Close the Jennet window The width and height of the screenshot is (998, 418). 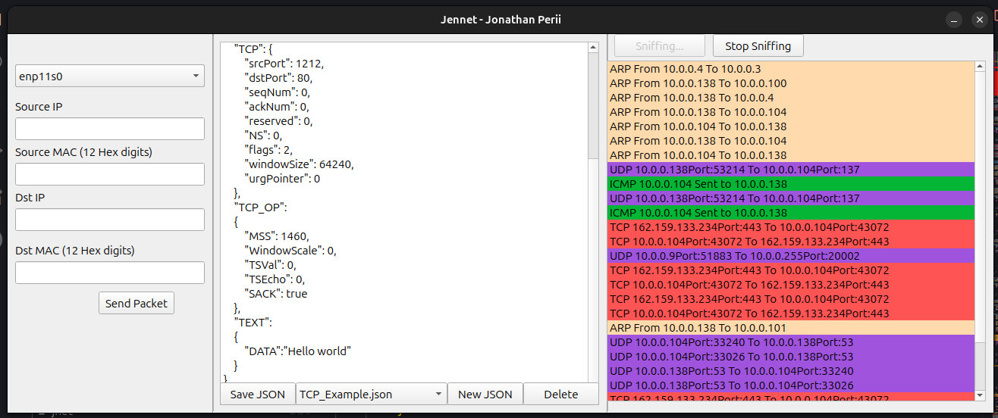click(x=980, y=19)
